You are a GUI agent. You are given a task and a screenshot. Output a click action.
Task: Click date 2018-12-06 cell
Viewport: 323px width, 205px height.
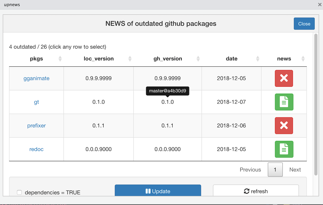(231, 126)
